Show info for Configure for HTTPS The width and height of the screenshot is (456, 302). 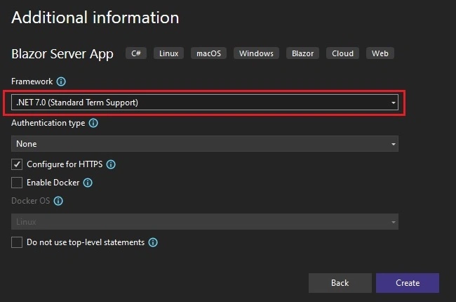111,164
